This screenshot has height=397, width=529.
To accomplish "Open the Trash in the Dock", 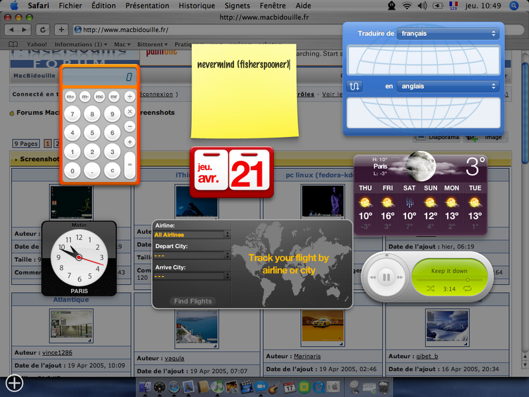I will point(384,387).
